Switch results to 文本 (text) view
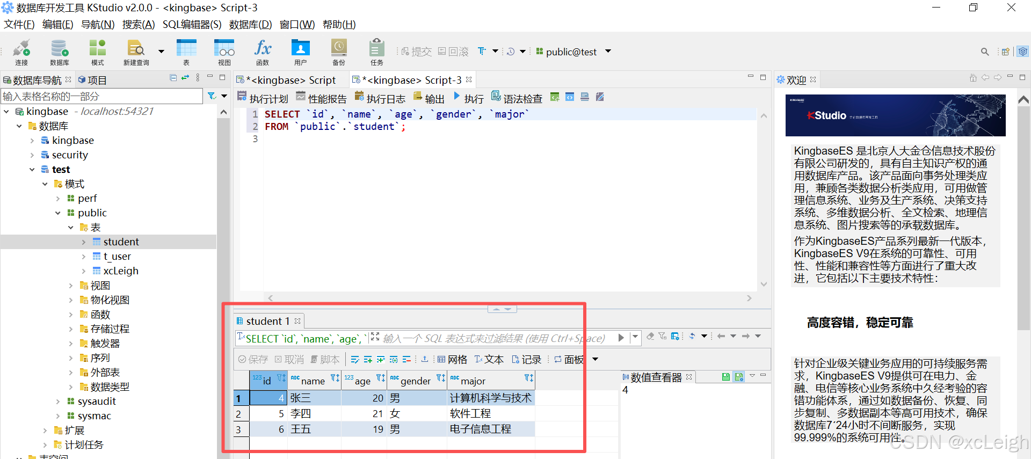Image resolution: width=1031 pixels, height=459 pixels. click(489, 359)
